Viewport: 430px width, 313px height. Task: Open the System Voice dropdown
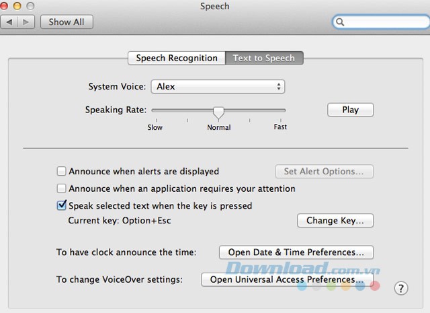click(x=217, y=87)
